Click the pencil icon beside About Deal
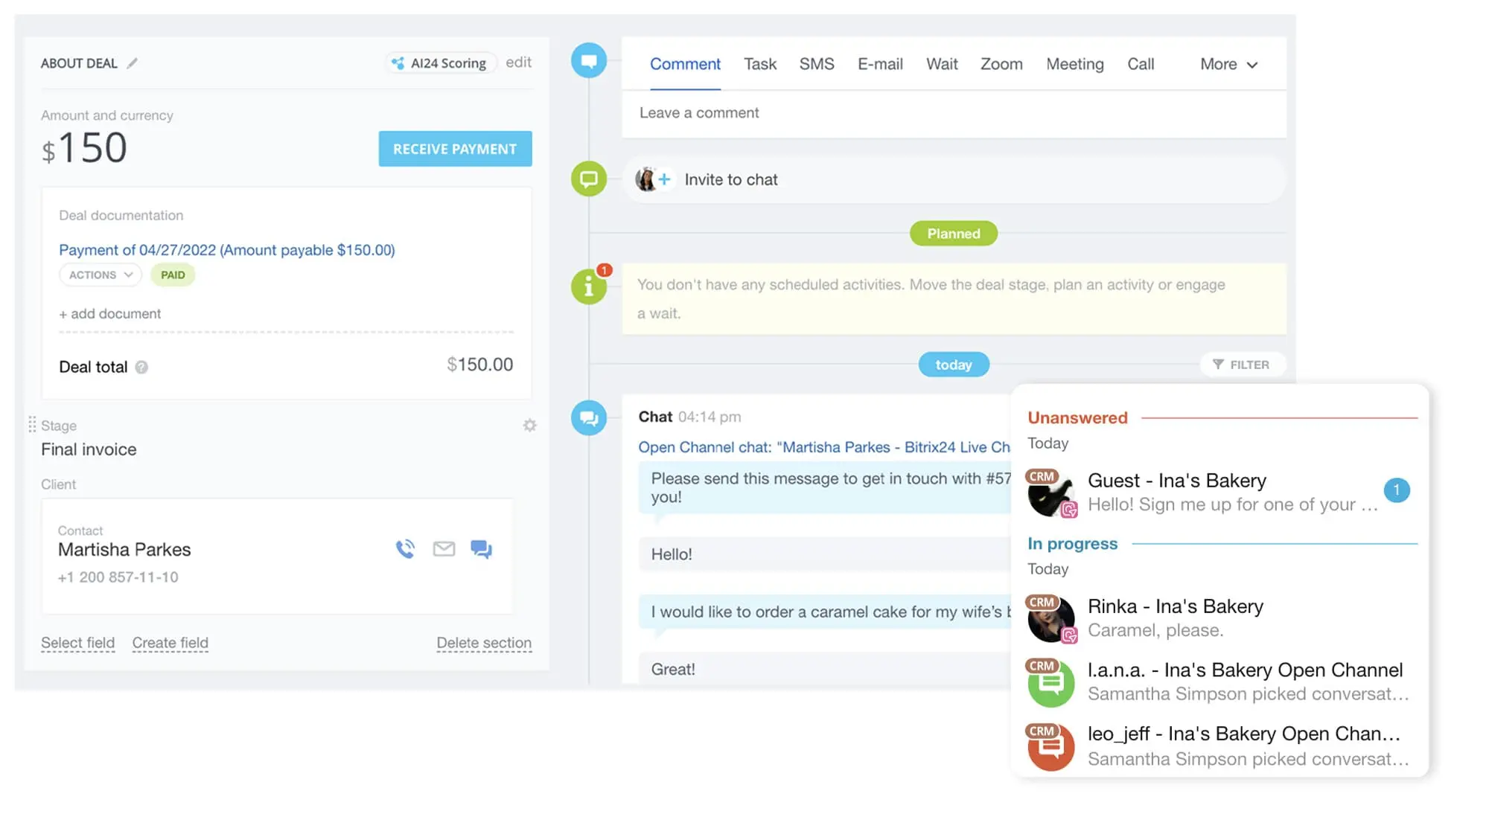 [x=133, y=63]
